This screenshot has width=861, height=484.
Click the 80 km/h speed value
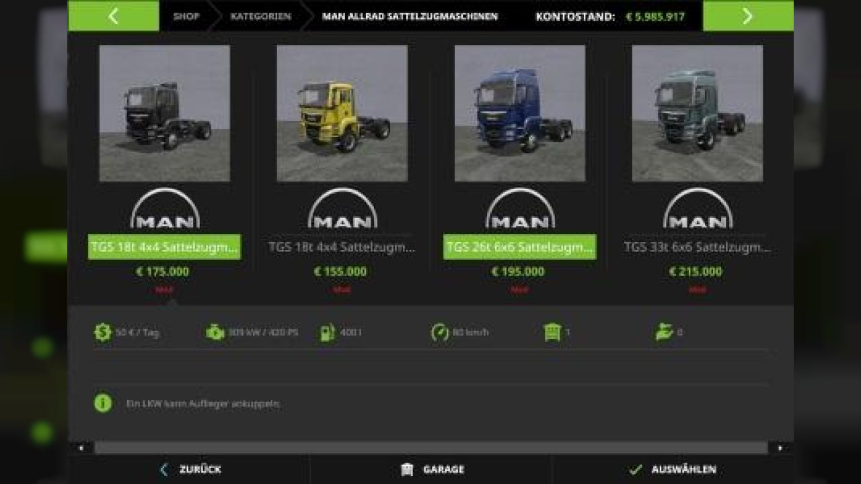[470, 333]
